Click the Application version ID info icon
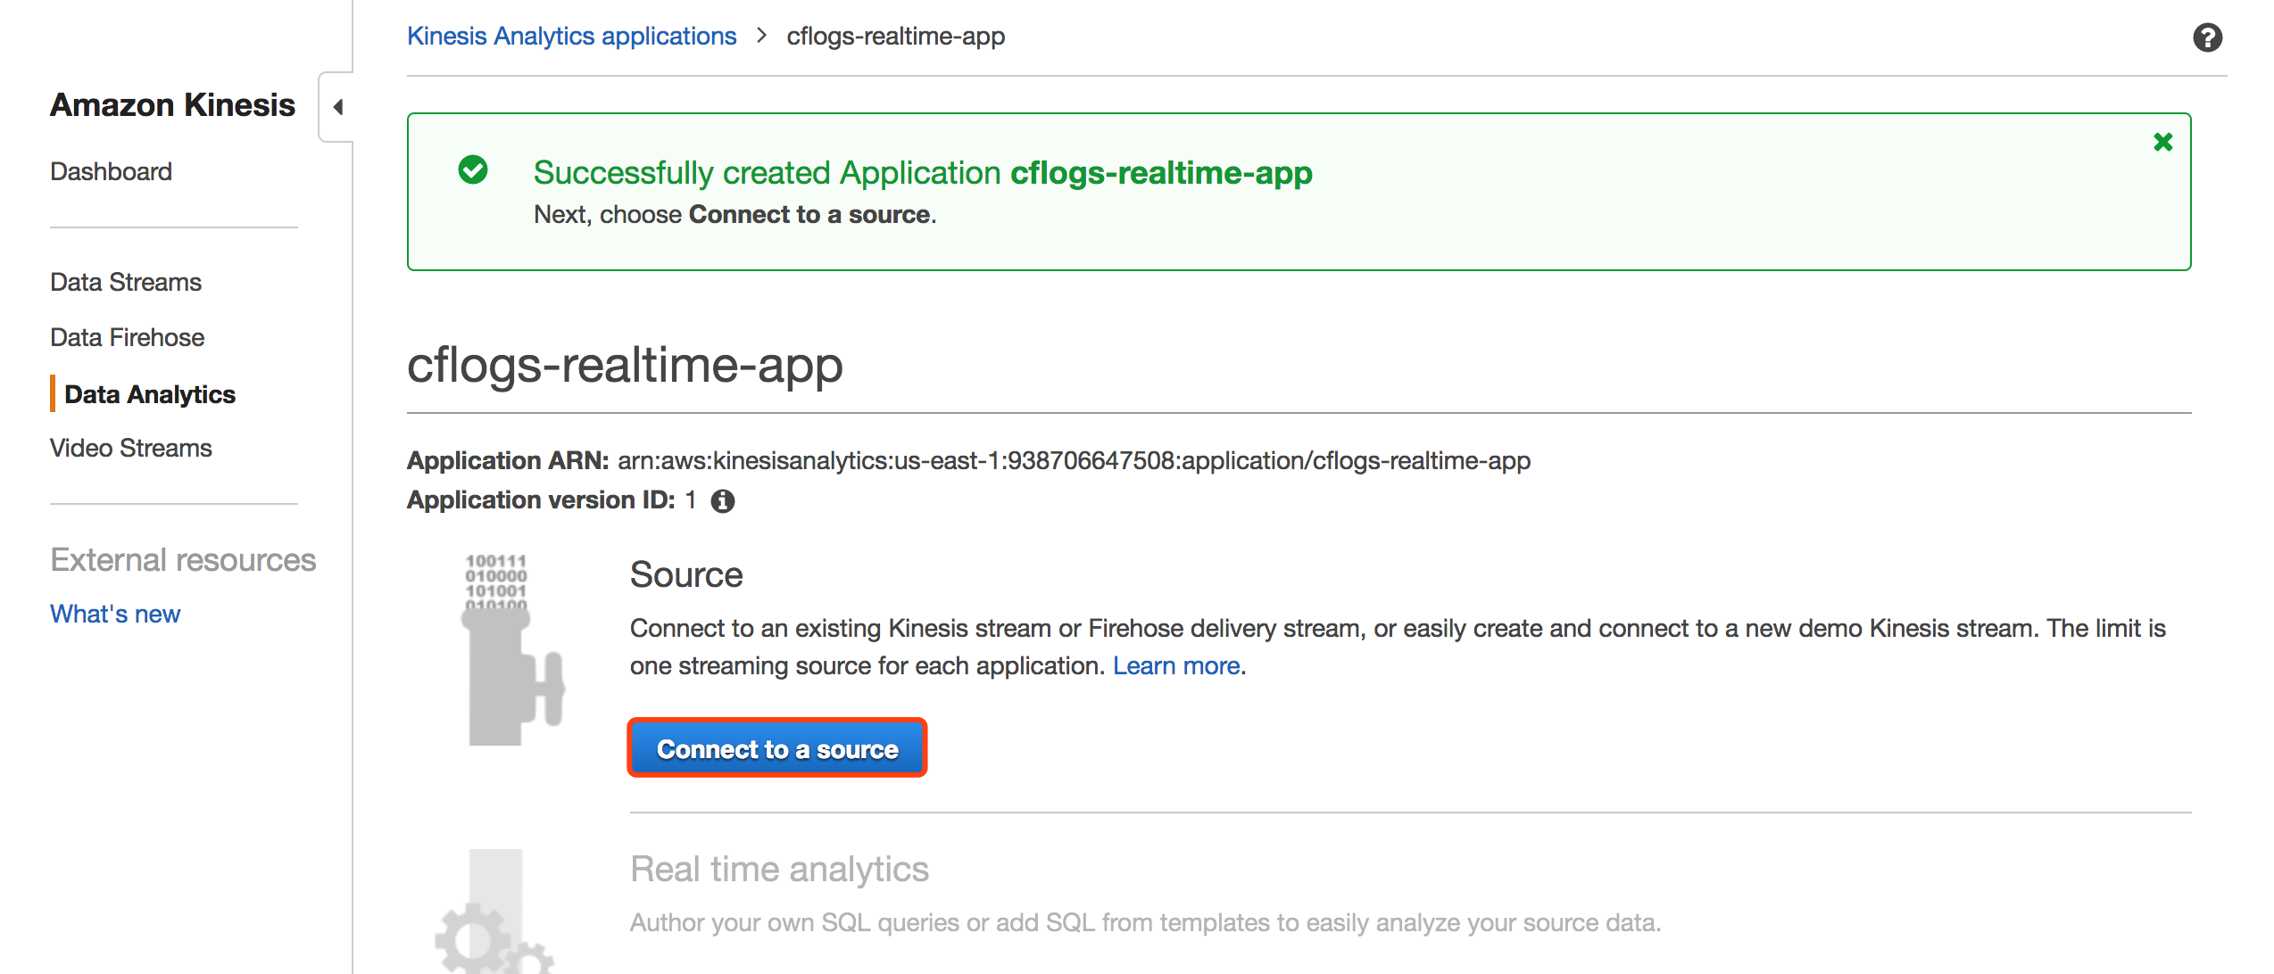2274x974 pixels. (x=722, y=501)
